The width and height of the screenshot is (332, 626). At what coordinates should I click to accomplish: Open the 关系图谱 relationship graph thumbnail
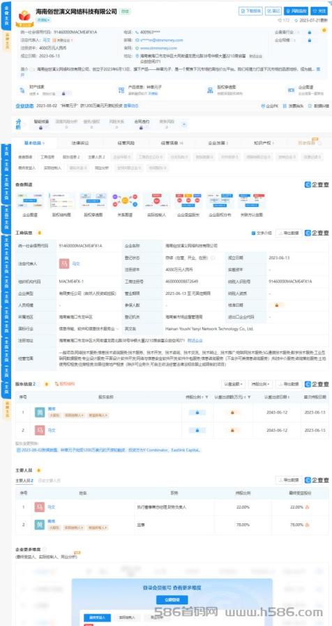coord(125,201)
